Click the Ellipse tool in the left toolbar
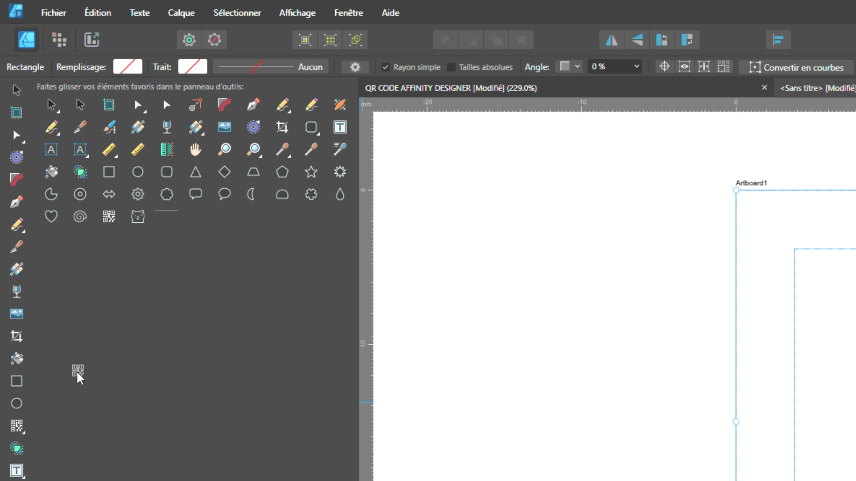 tap(16, 404)
